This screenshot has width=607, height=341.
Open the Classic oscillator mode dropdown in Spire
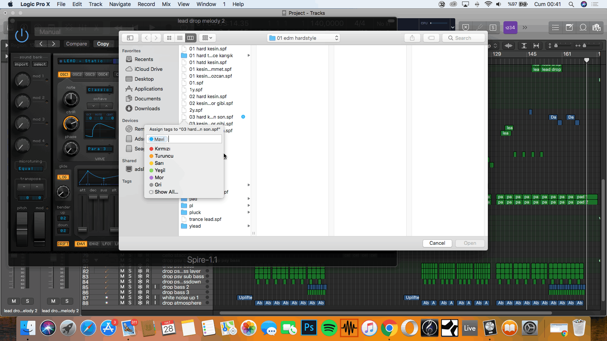tap(100, 90)
